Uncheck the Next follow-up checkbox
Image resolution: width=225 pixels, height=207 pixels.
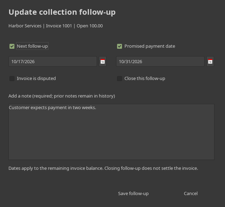[12, 46]
